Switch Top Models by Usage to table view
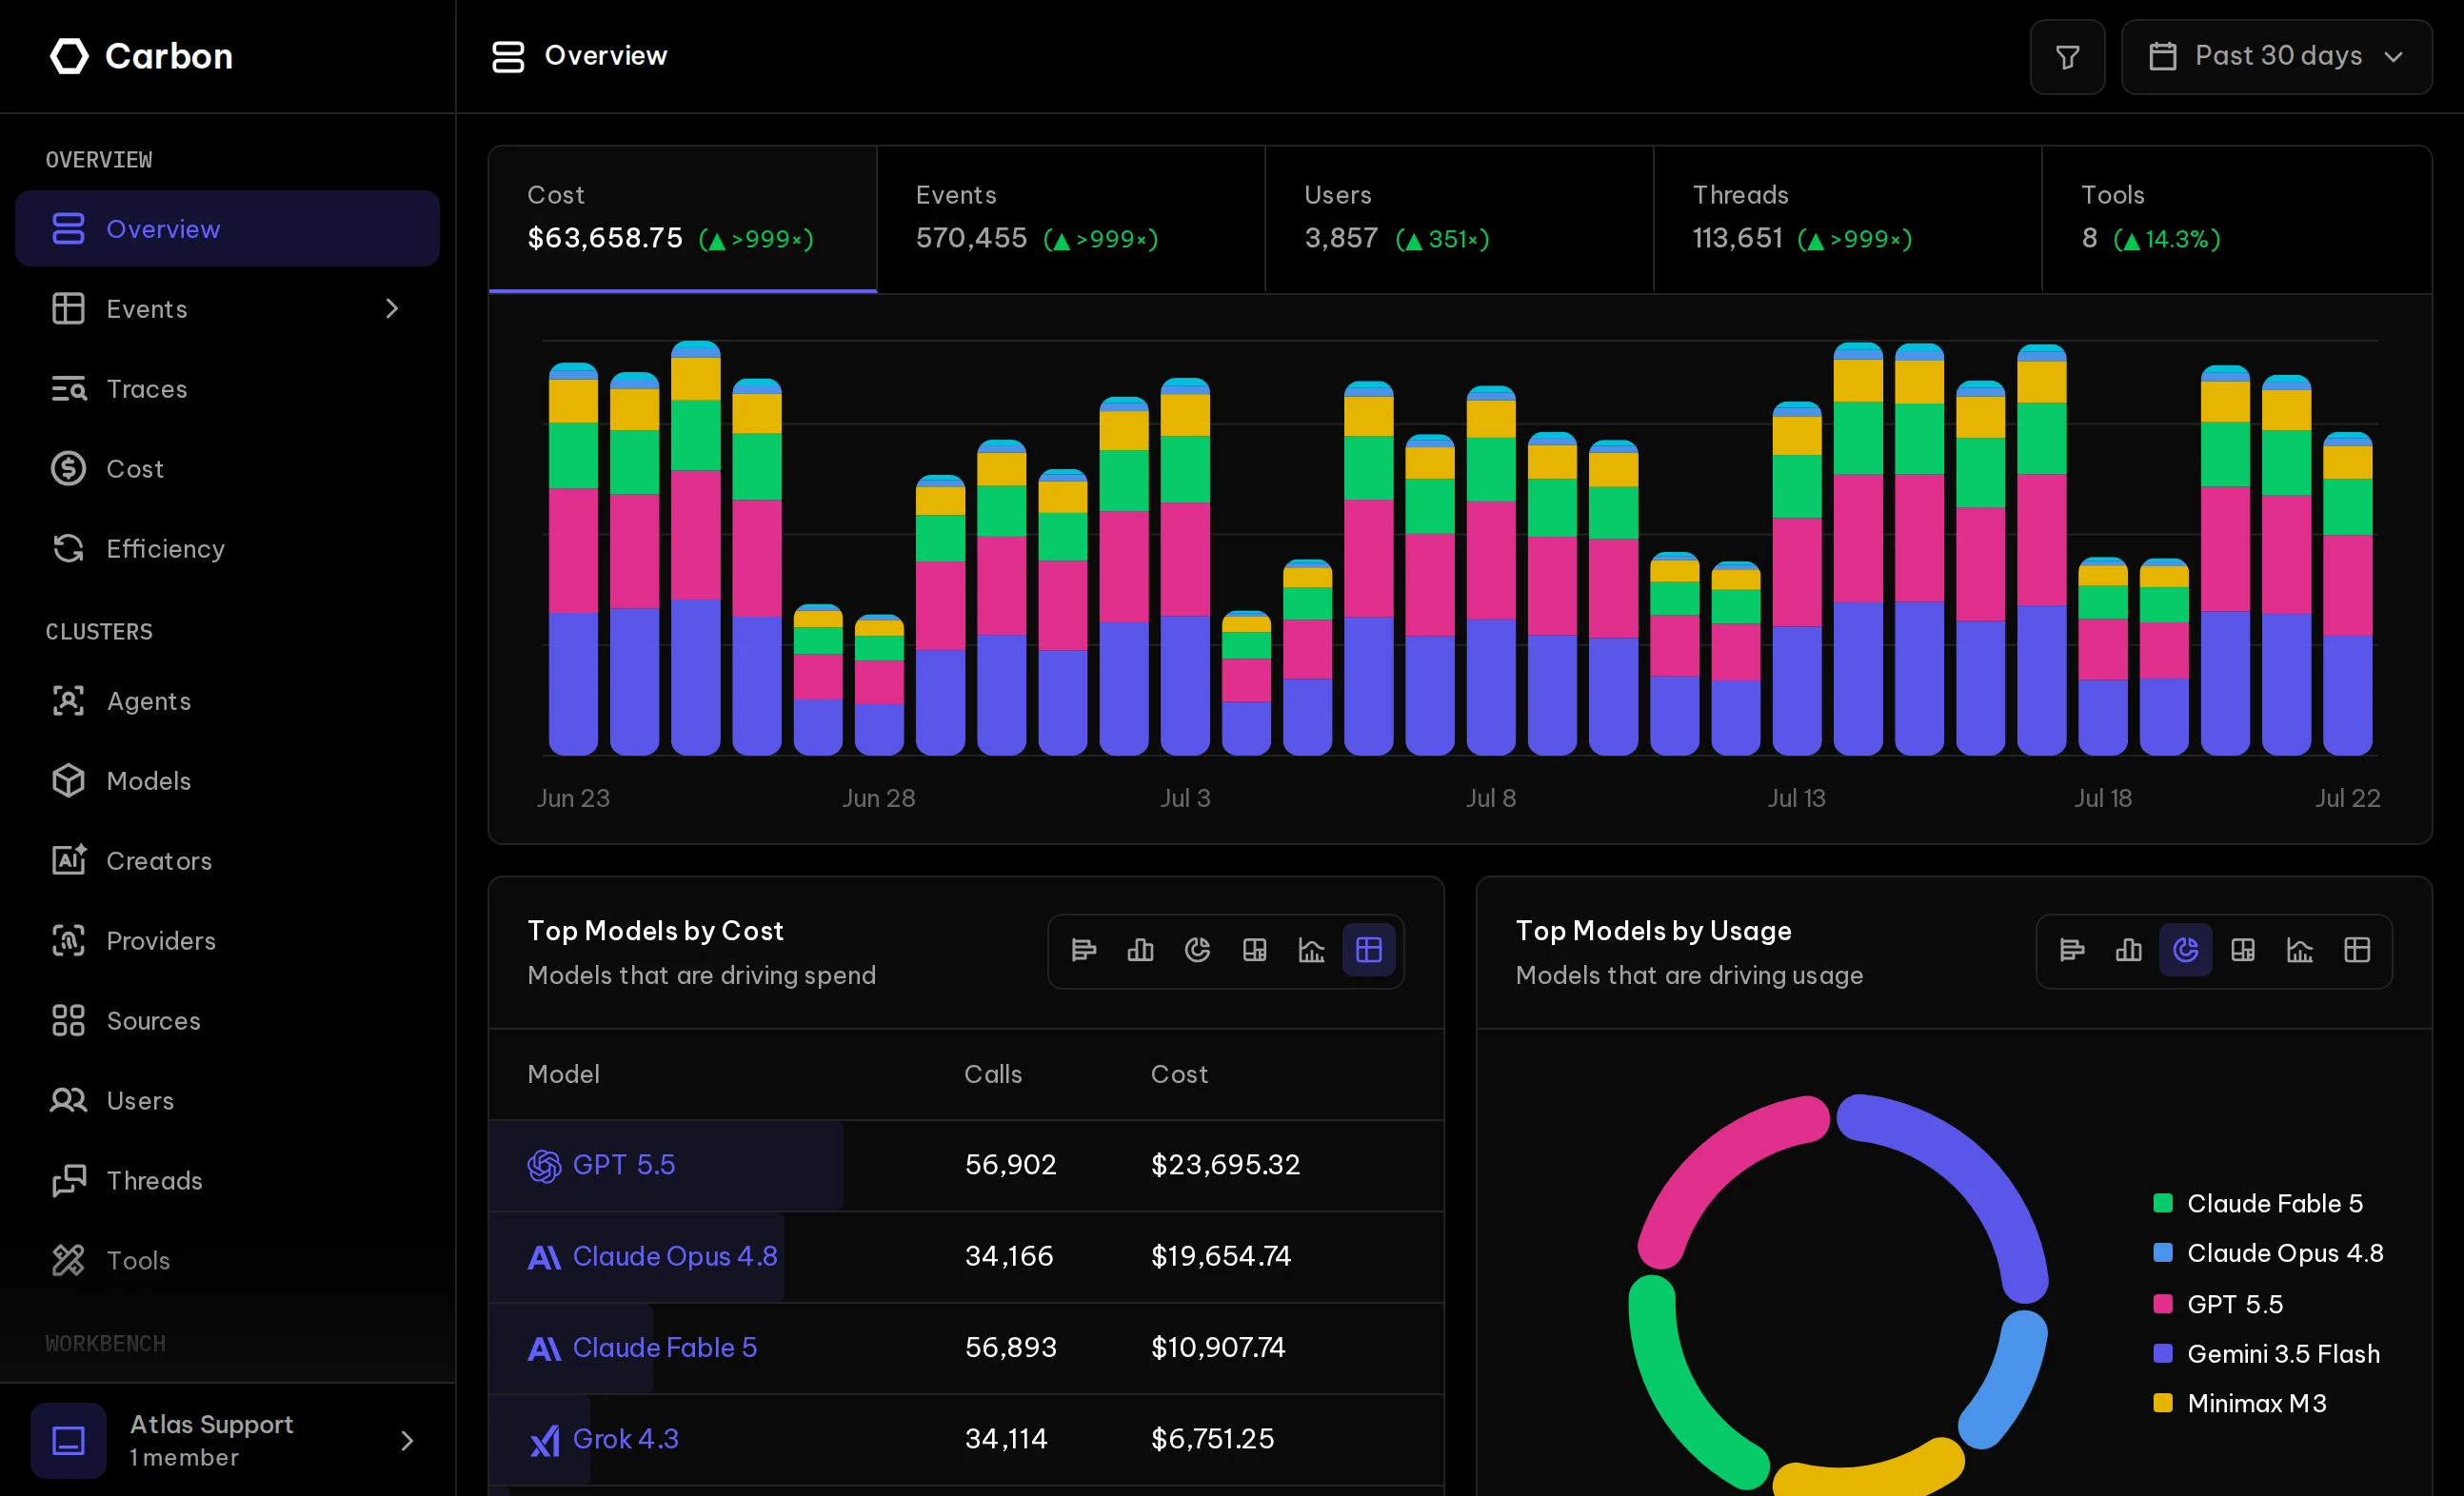The width and height of the screenshot is (2464, 1496). click(x=2357, y=951)
